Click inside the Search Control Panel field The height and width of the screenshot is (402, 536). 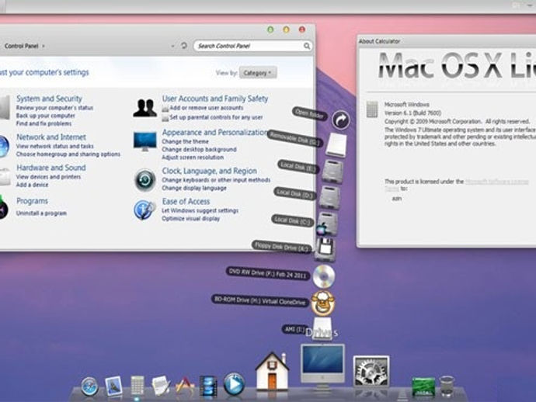[x=252, y=46]
